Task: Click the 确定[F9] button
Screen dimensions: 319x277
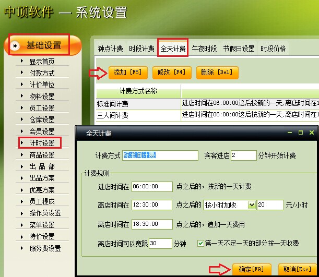Action: click(252, 270)
